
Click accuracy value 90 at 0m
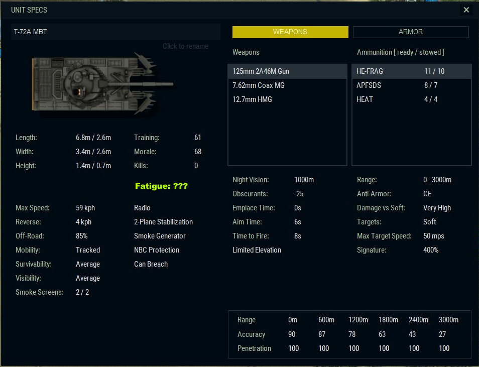tap(292, 334)
